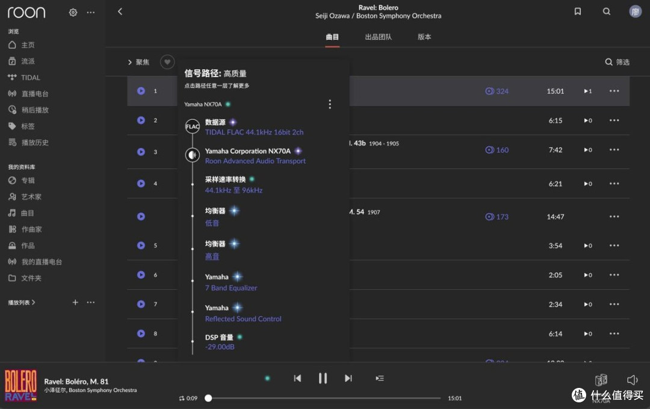Toggle the signal path indicator dot
The image size is (650, 409).
click(x=267, y=378)
